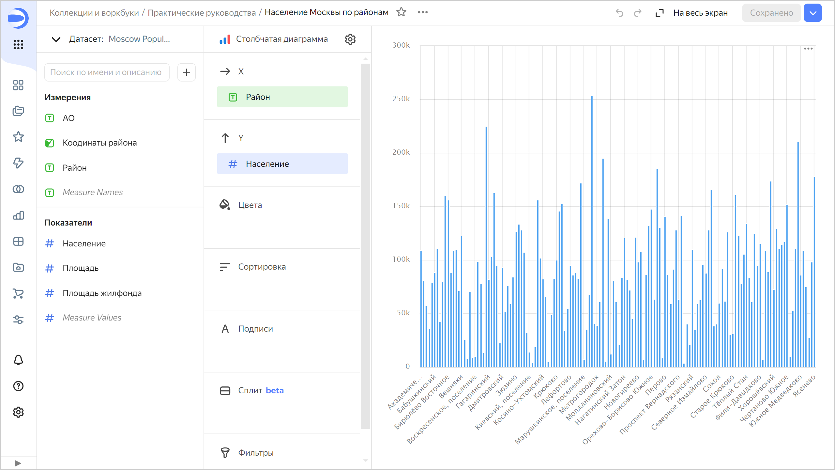This screenshot has width=835, height=470.
Task: Open the save options dropdown arrow
Action: 812,13
